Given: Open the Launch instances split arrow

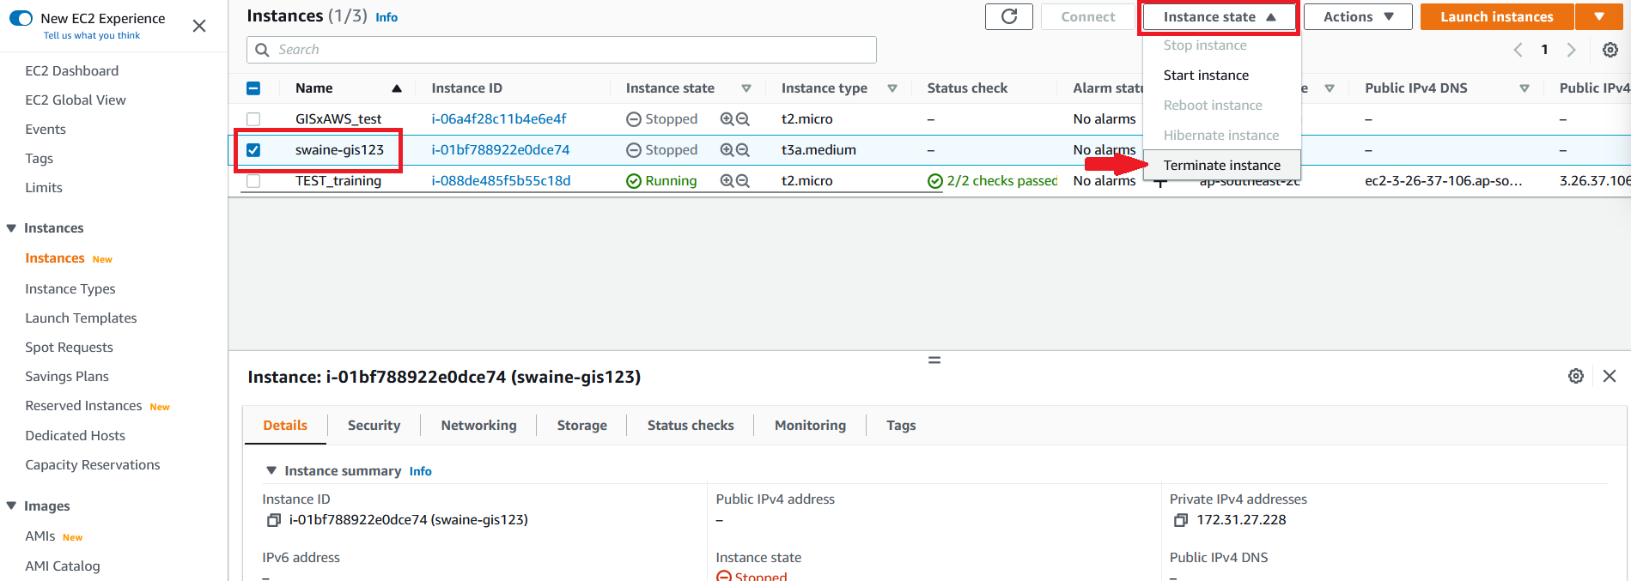Looking at the screenshot, I should click(x=1599, y=17).
